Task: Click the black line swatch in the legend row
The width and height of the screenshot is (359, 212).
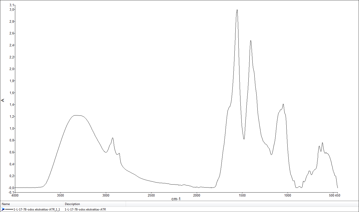Action: (9, 209)
